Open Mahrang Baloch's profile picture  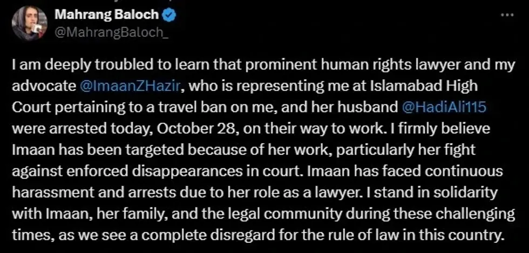[x=30, y=23]
